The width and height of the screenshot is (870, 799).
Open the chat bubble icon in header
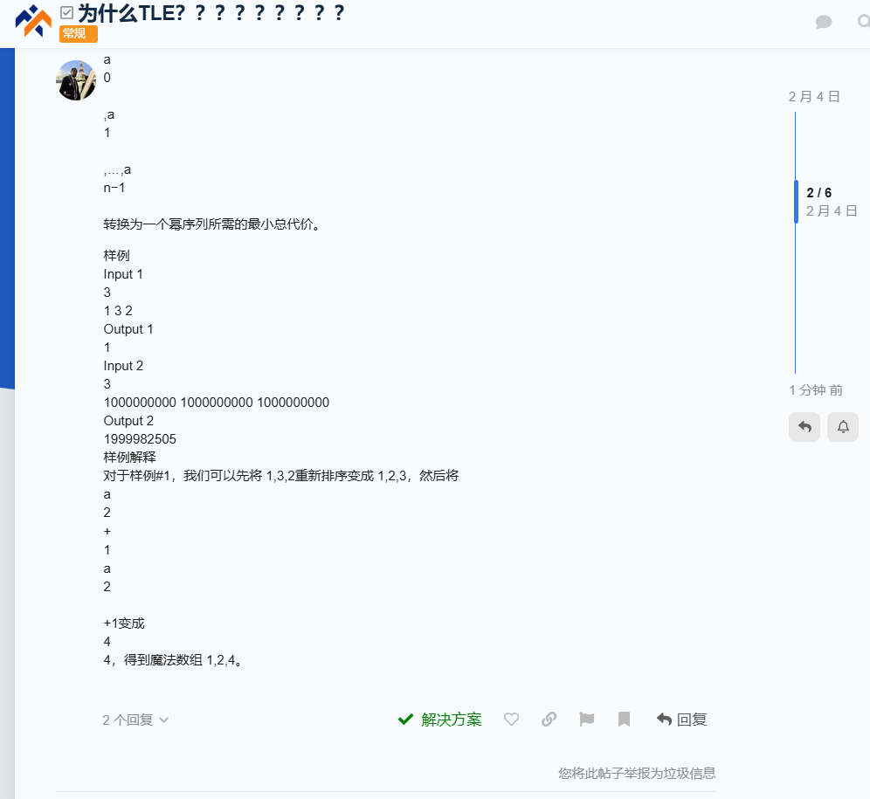[823, 22]
